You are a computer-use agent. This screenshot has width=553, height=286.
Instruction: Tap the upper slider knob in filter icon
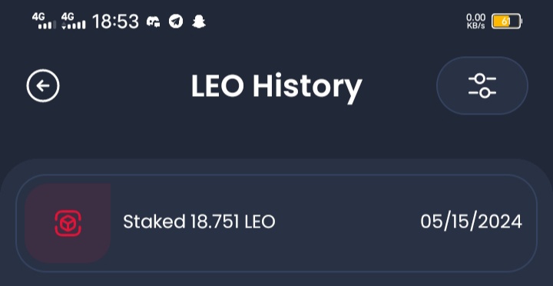tap(479, 78)
